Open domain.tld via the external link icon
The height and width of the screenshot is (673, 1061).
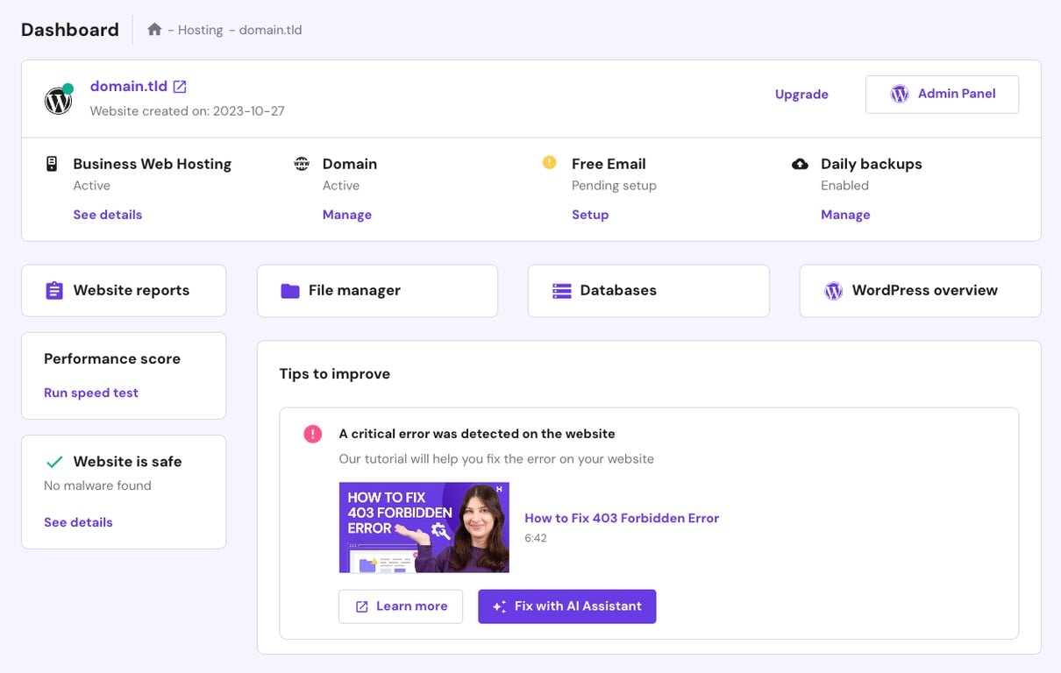tap(179, 86)
